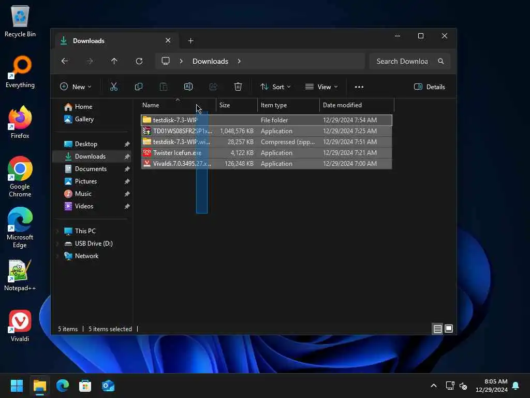Open Firefox desktop shortcut
530x398 pixels.
point(20,122)
